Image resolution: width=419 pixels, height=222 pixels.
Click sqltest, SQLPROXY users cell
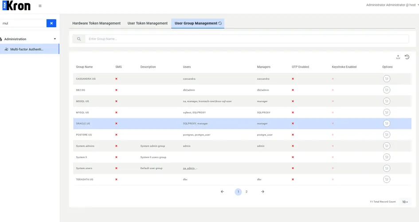coord(194,113)
